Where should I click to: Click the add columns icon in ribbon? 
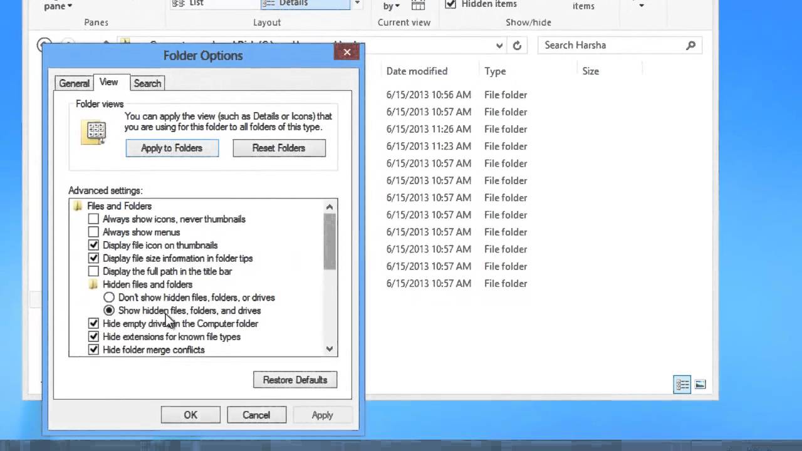(418, 5)
